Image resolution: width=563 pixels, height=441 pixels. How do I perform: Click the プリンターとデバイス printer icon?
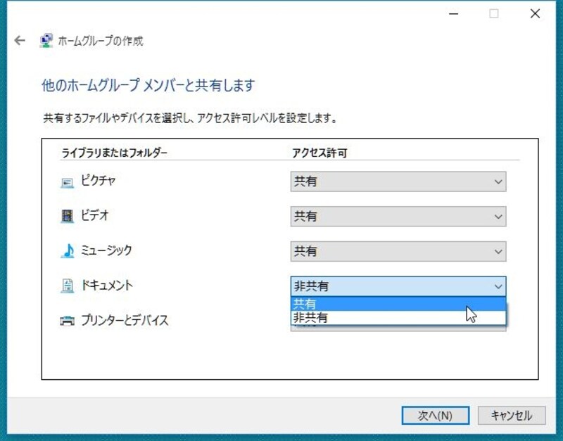[67, 321]
